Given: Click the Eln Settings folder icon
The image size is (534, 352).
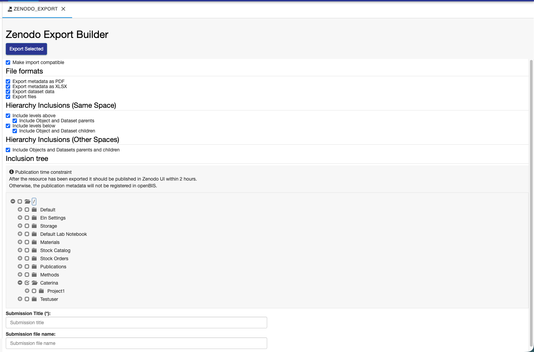Looking at the screenshot, I should click(34, 218).
